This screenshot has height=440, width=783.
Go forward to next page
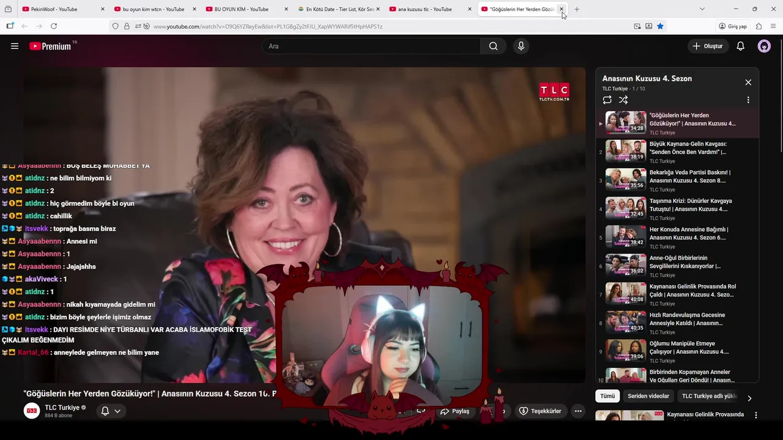[39, 26]
